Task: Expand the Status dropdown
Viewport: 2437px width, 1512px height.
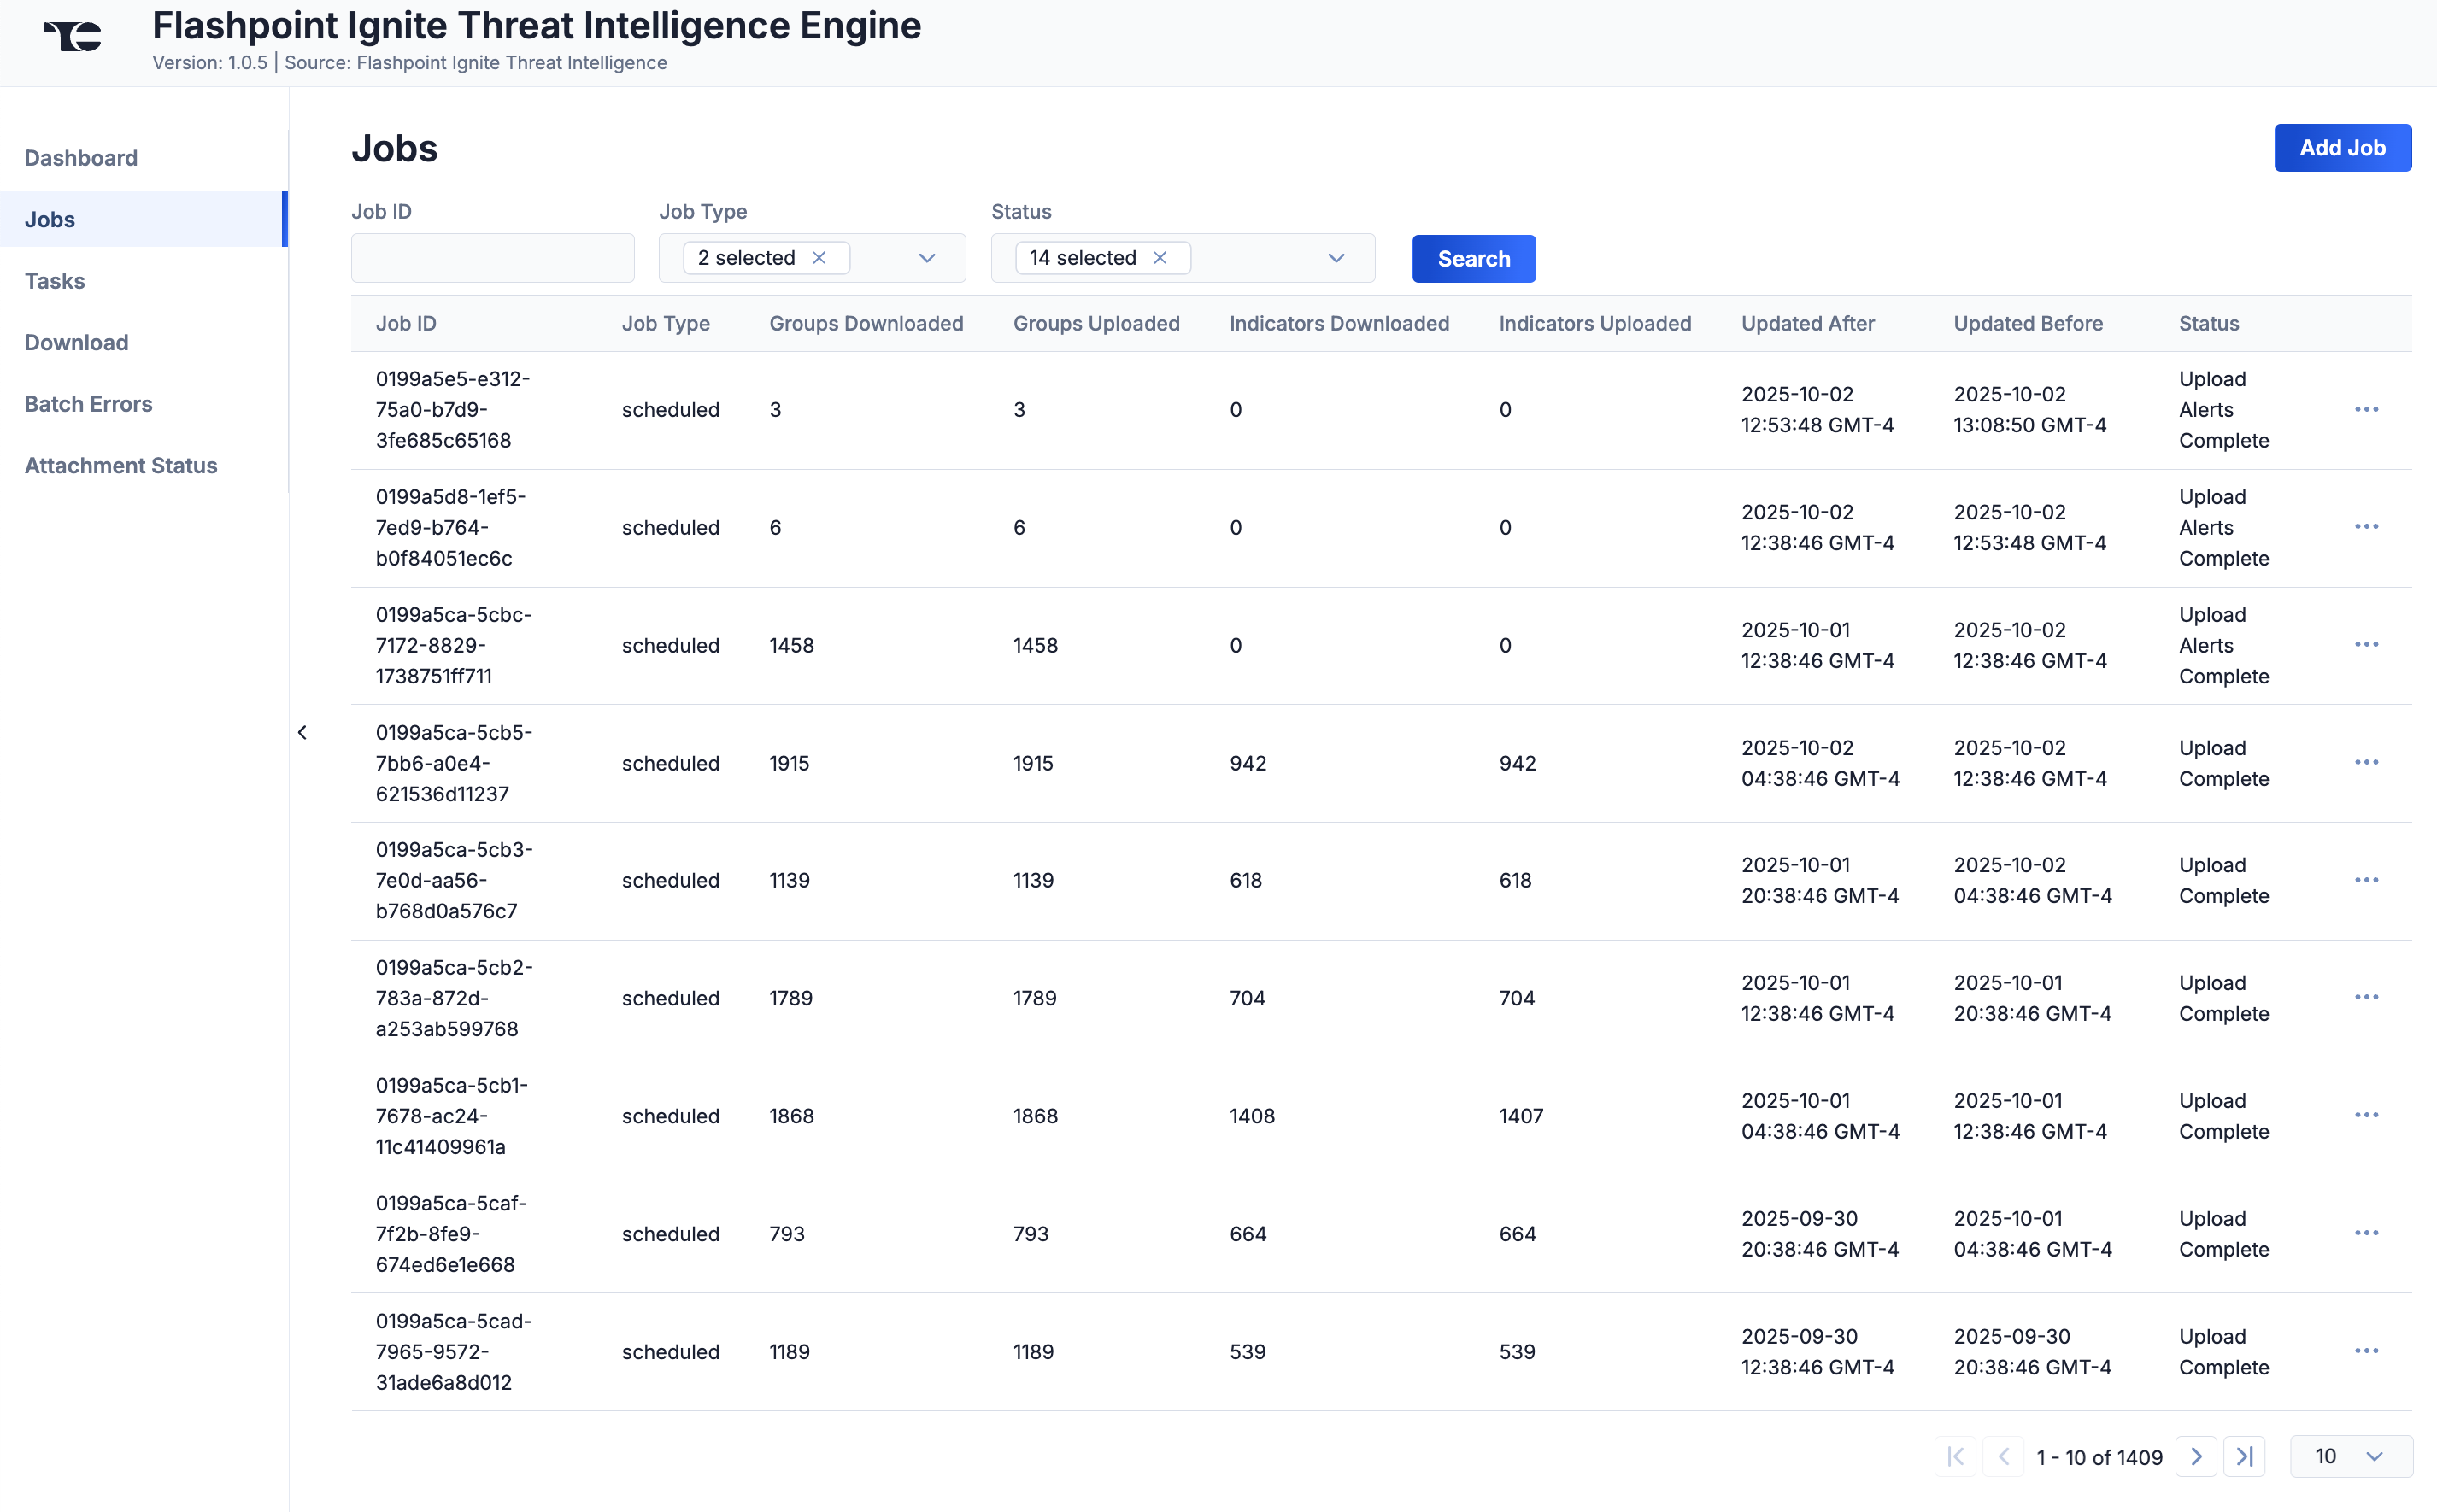Action: (x=1336, y=258)
